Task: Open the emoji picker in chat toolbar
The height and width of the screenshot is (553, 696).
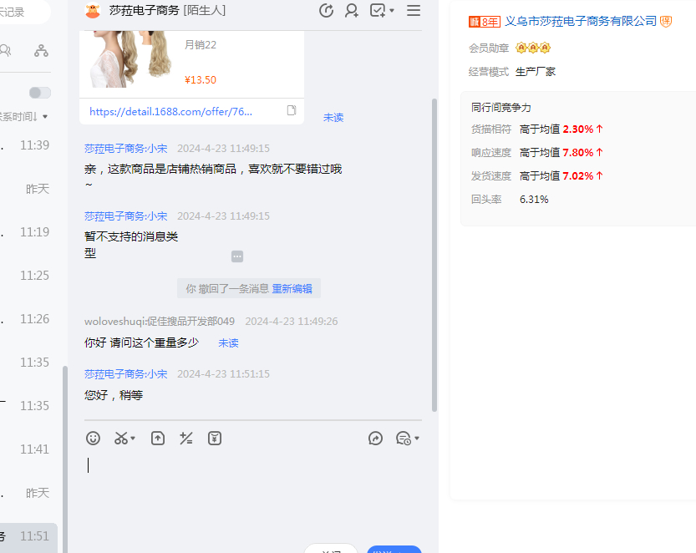Action: [x=94, y=439]
